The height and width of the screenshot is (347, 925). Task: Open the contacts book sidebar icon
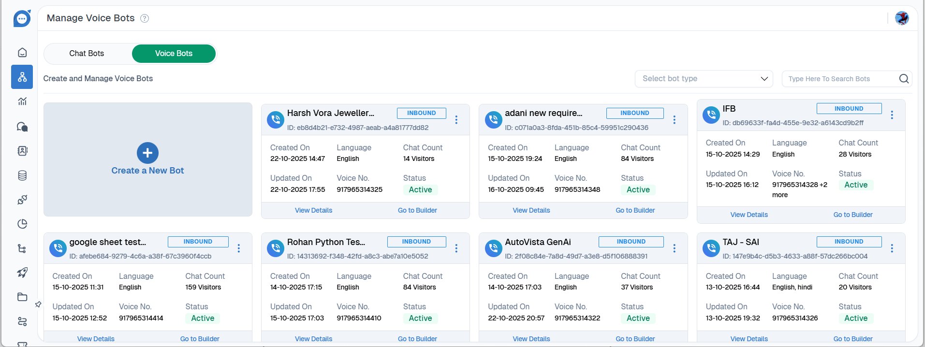[22, 151]
